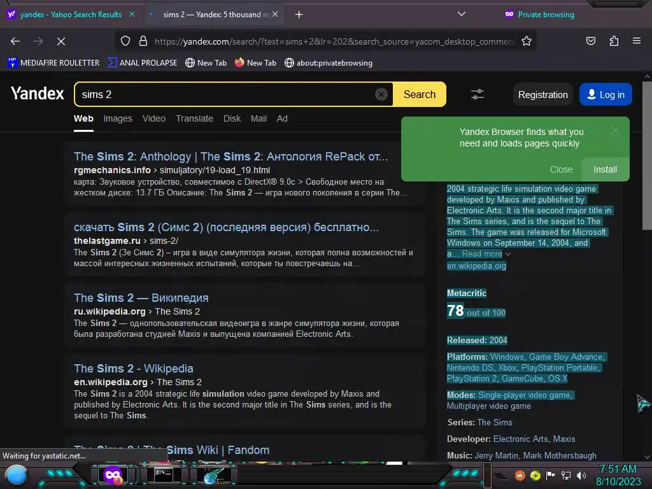Click the yellow-green plus tray icon
Screen dimensions: 652x489
[x=535, y=475]
